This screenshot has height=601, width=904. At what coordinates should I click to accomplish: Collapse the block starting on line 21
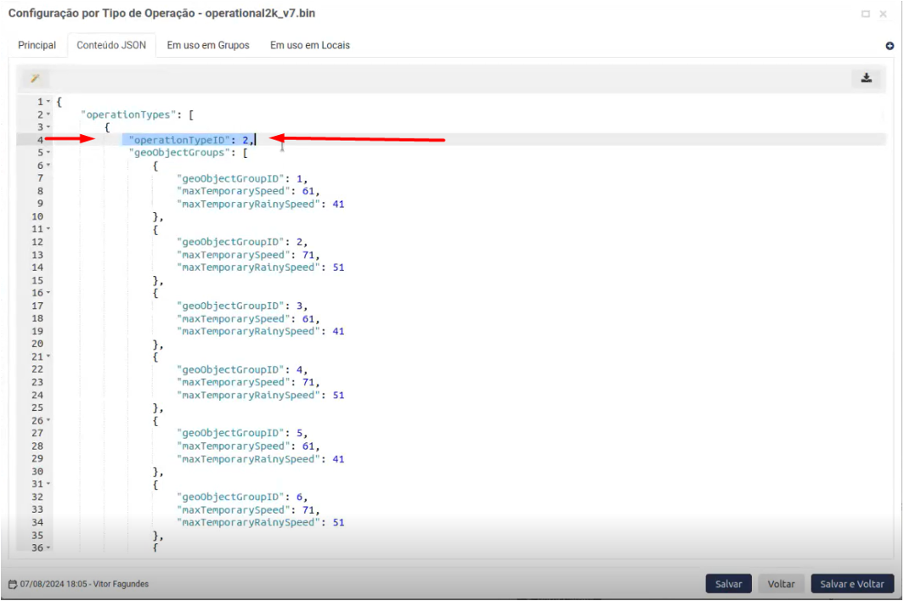coord(48,357)
